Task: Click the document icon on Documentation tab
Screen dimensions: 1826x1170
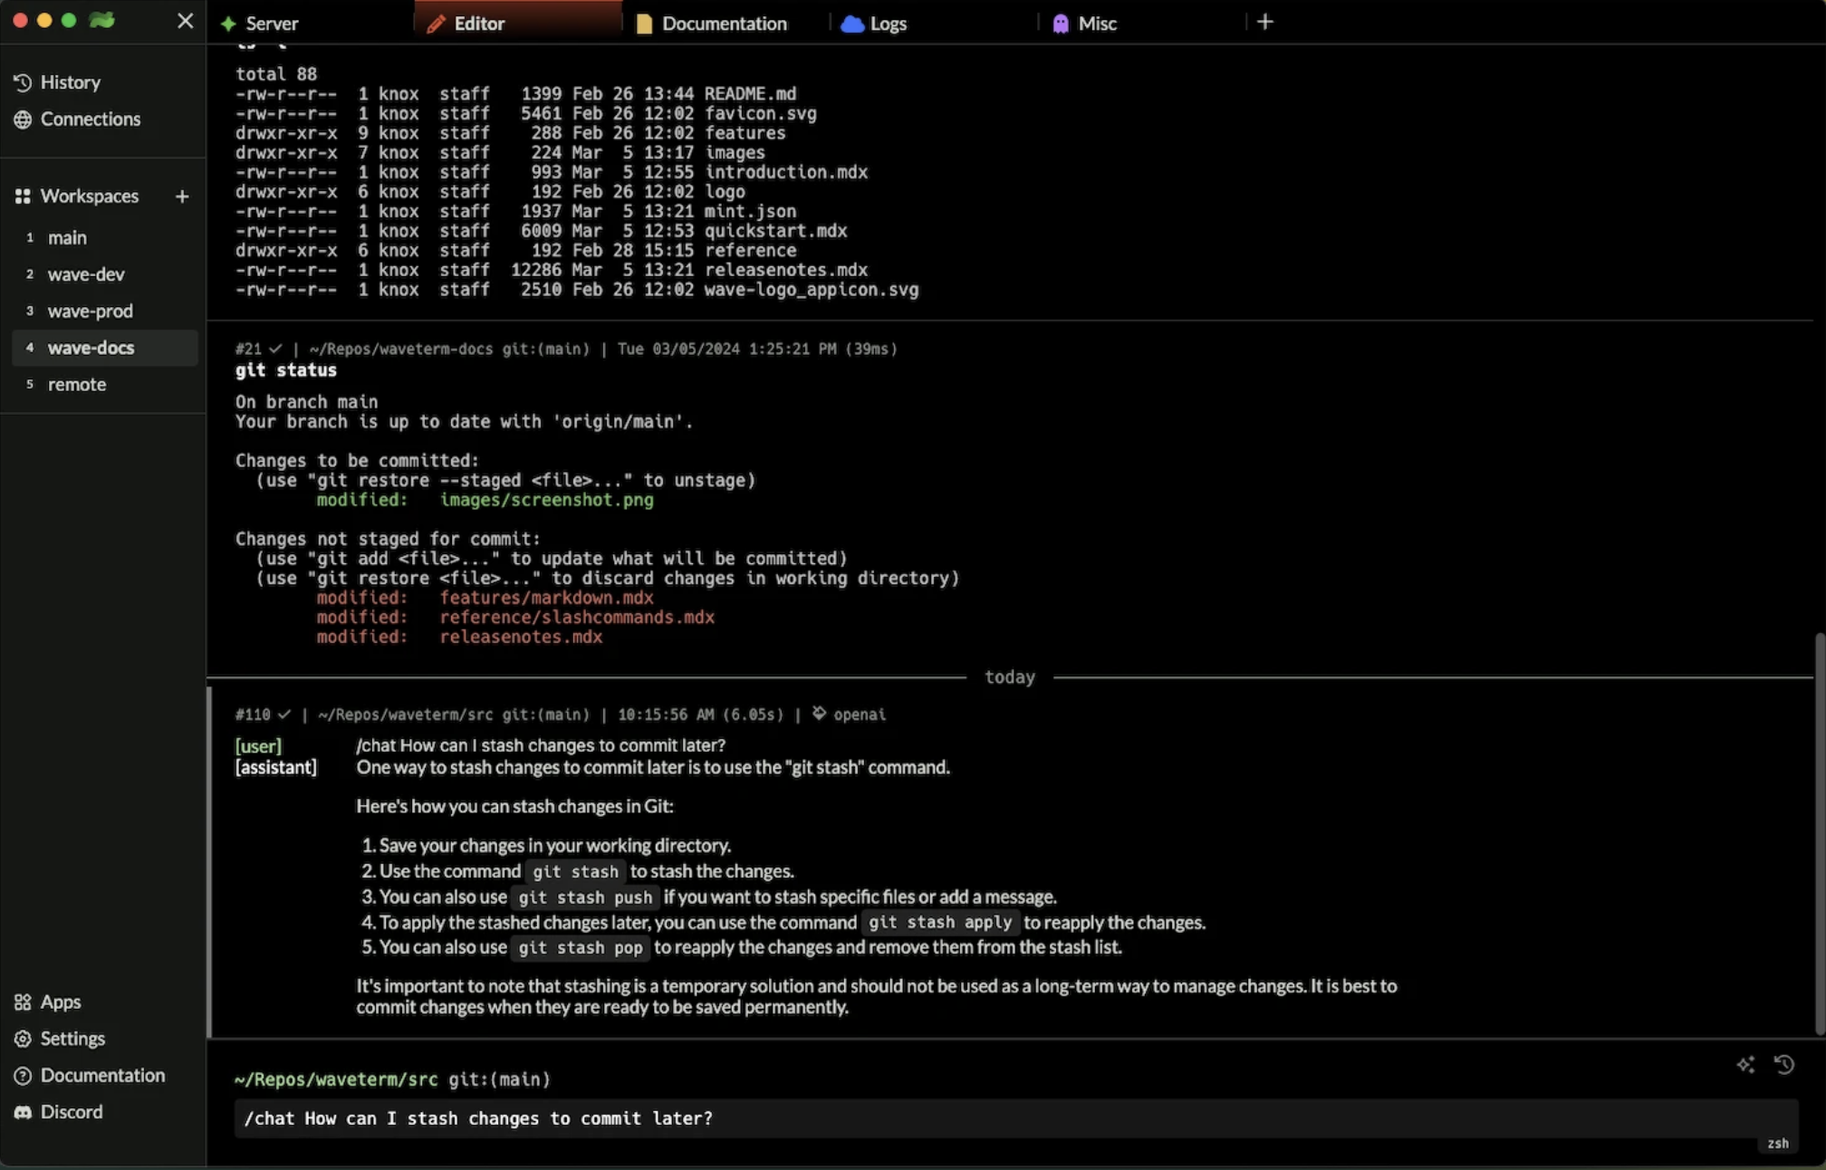Action: 644,24
